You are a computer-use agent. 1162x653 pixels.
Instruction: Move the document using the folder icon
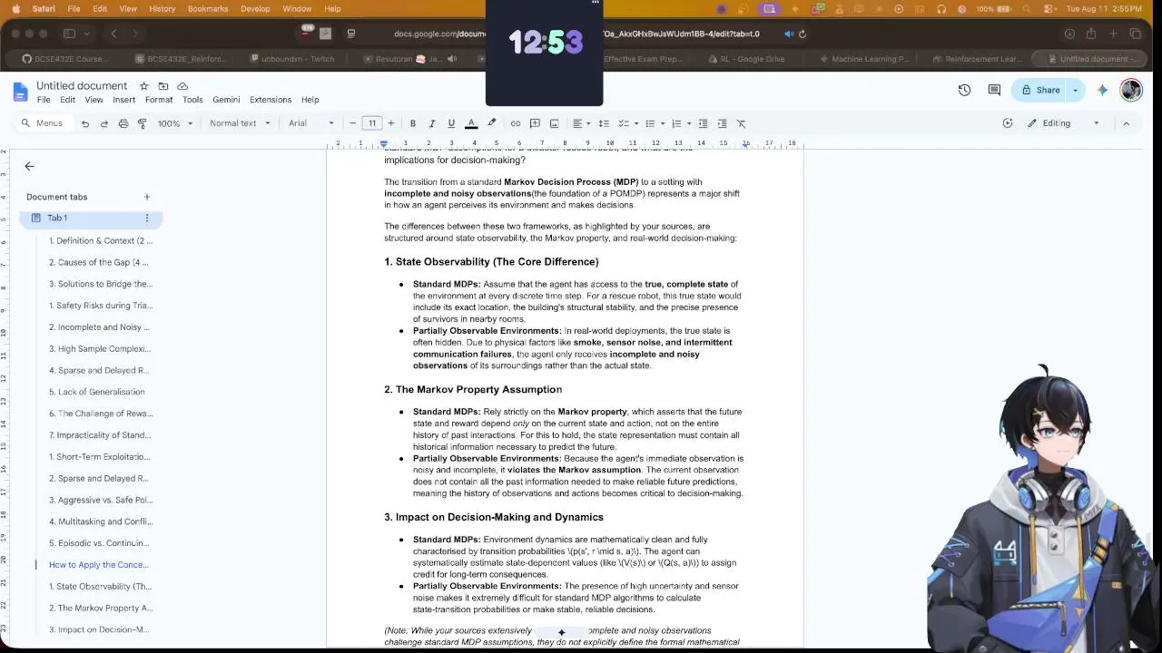pyautogui.click(x=163, y=86)
